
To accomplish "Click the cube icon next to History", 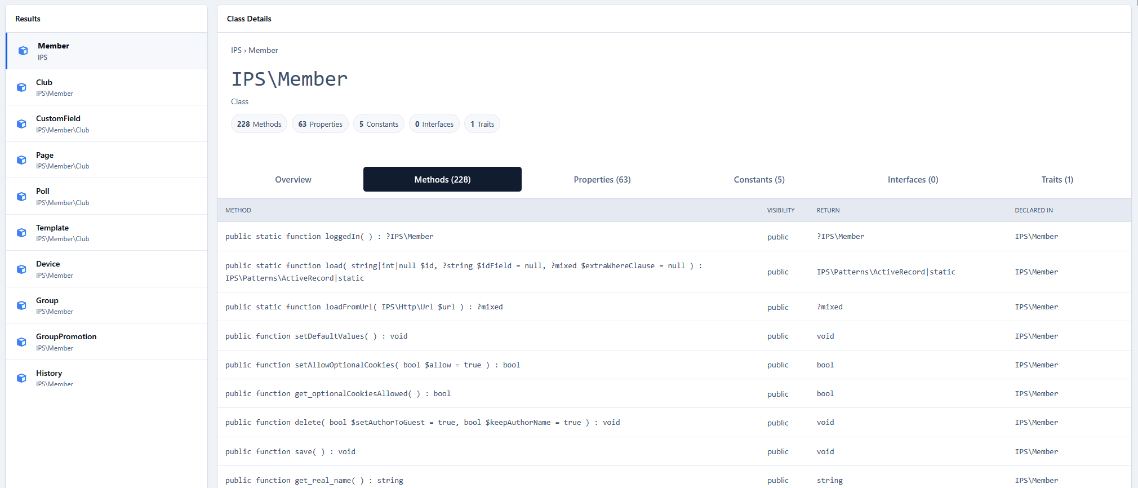I will point(21,378).
